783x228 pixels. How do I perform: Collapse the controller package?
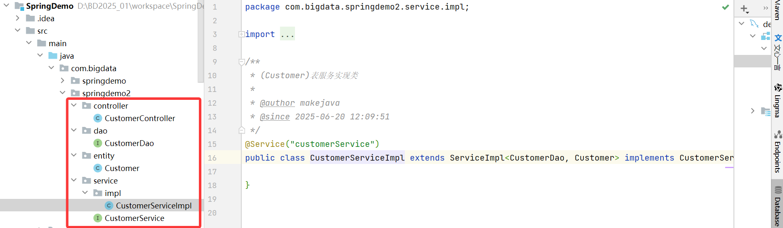tap(74, 105)
